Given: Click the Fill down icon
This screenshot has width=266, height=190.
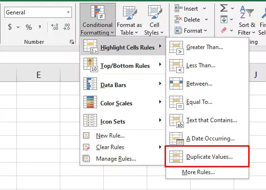Looking at the screenshot, I should (x=224, y=19).
